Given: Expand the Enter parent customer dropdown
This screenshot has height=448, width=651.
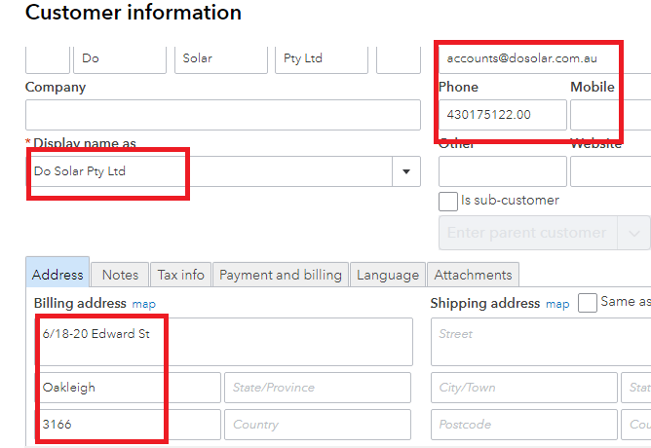Looking at the screenshot, I should [633, 233].
